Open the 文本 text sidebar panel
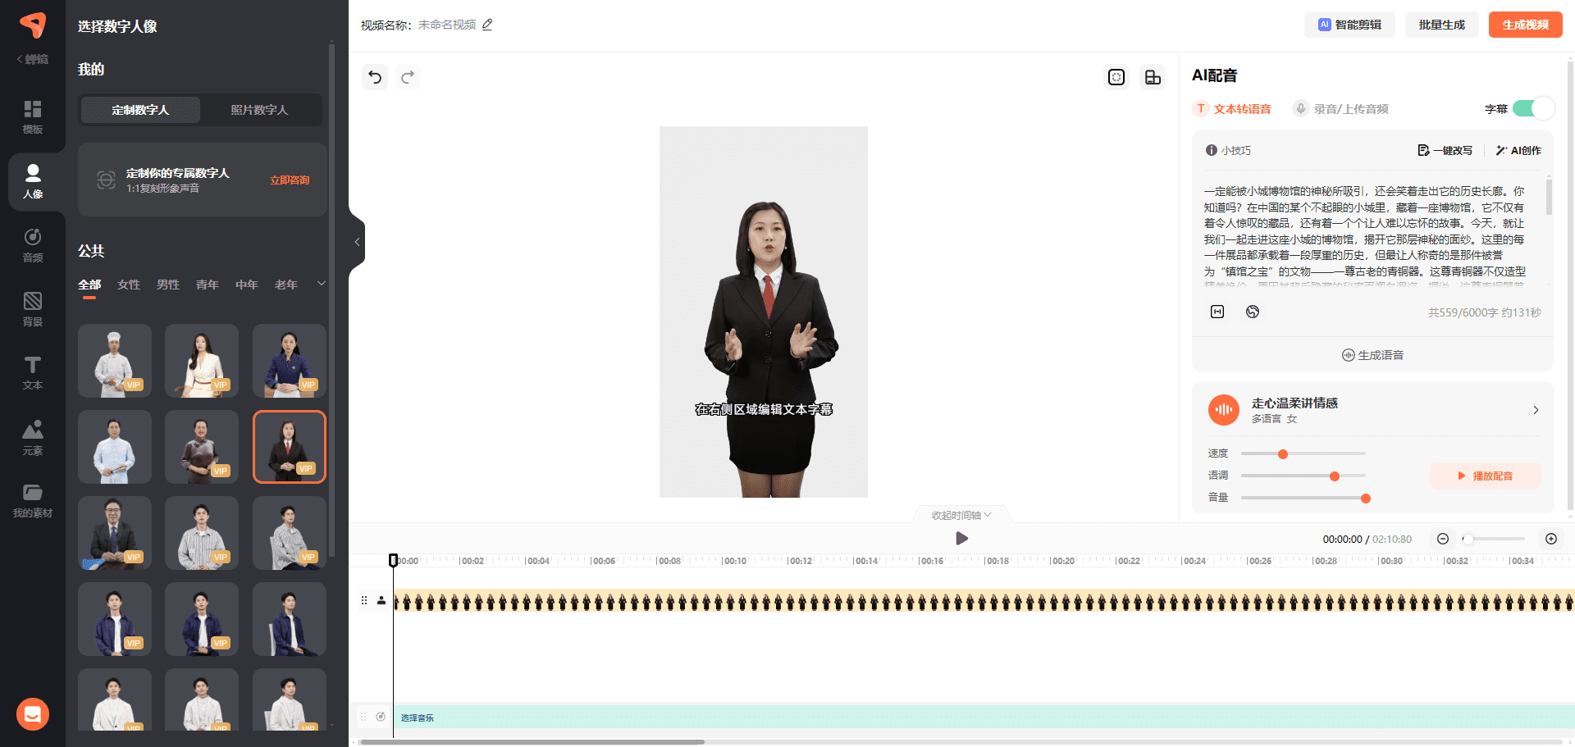 (x=33, y=373)
